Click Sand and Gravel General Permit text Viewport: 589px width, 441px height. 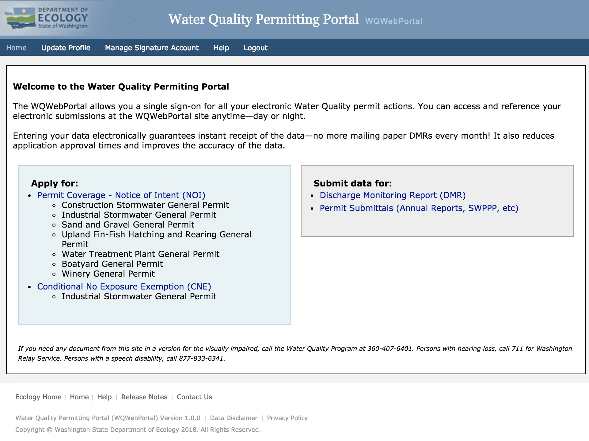point(128,225)
